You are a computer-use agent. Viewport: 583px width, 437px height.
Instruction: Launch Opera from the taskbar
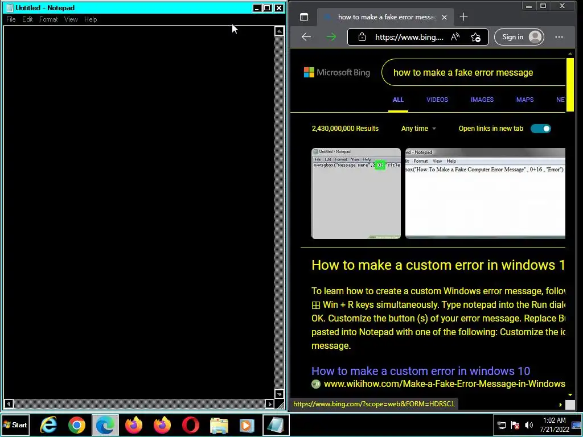190,424
